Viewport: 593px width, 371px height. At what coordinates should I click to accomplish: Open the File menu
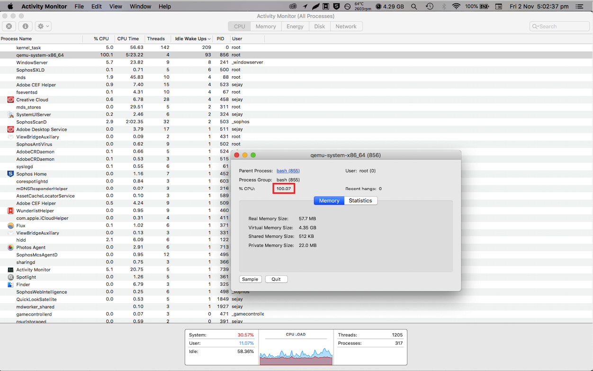click(79, 7)
